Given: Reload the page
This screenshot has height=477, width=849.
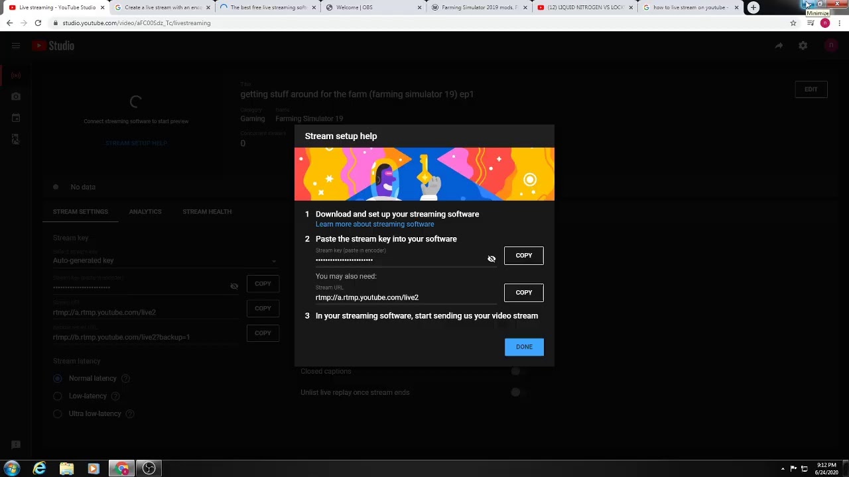Looking at the screenshot, I should coord(38,23).
